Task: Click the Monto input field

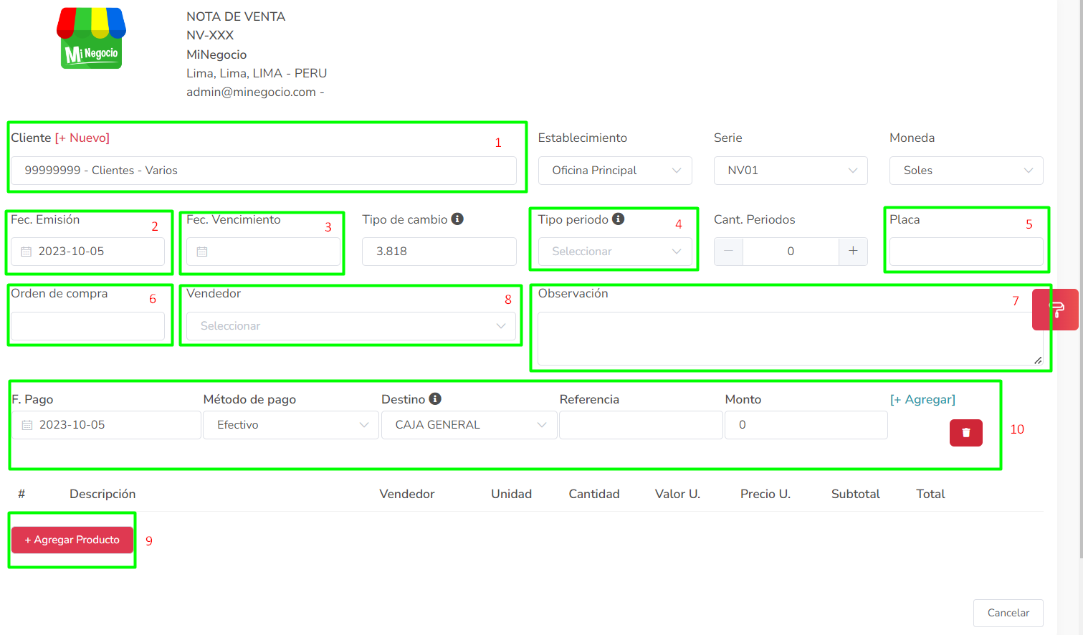Action: 806,425
